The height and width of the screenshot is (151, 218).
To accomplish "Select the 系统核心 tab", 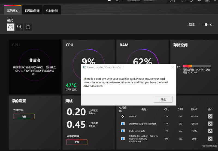I will point(13,11).
